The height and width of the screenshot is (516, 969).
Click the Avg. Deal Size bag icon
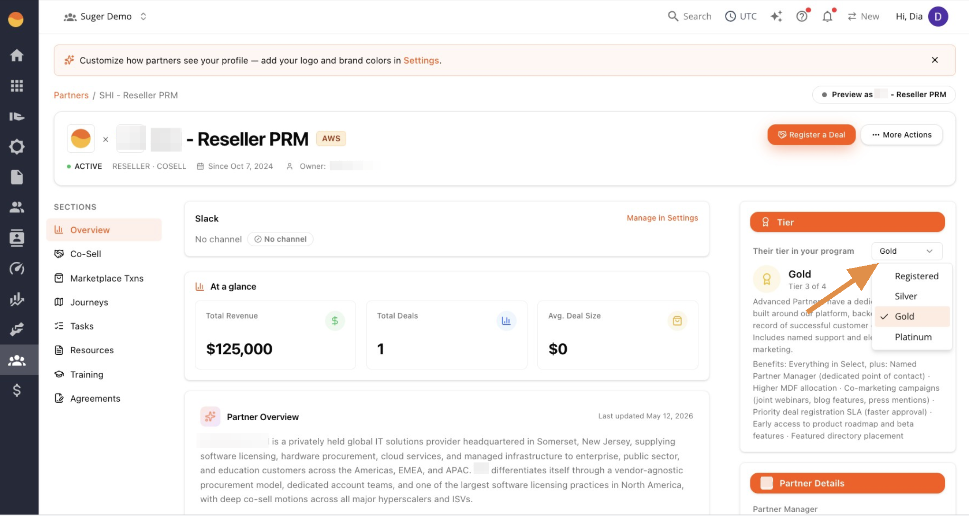[x=677, y=321]
